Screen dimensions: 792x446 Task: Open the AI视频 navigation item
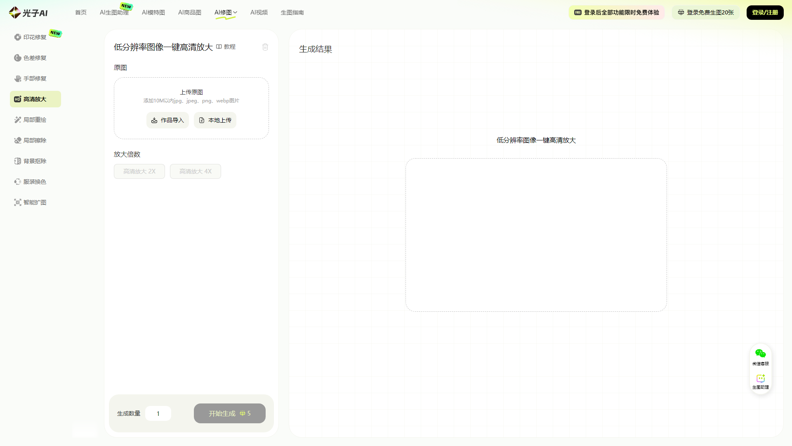(259, 12)
